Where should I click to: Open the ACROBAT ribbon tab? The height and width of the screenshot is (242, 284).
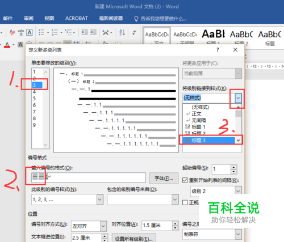pyautogui.click(x=77, y=18)
